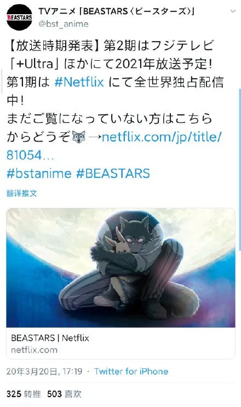The width and height of the screenshot is (241, 407).
Task: Click the Twitter for iPhone source link
Action: [x=131, y=371]
